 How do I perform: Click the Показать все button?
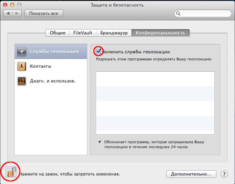[43, 13]
